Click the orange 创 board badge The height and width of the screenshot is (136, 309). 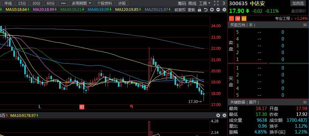[244, 19]
